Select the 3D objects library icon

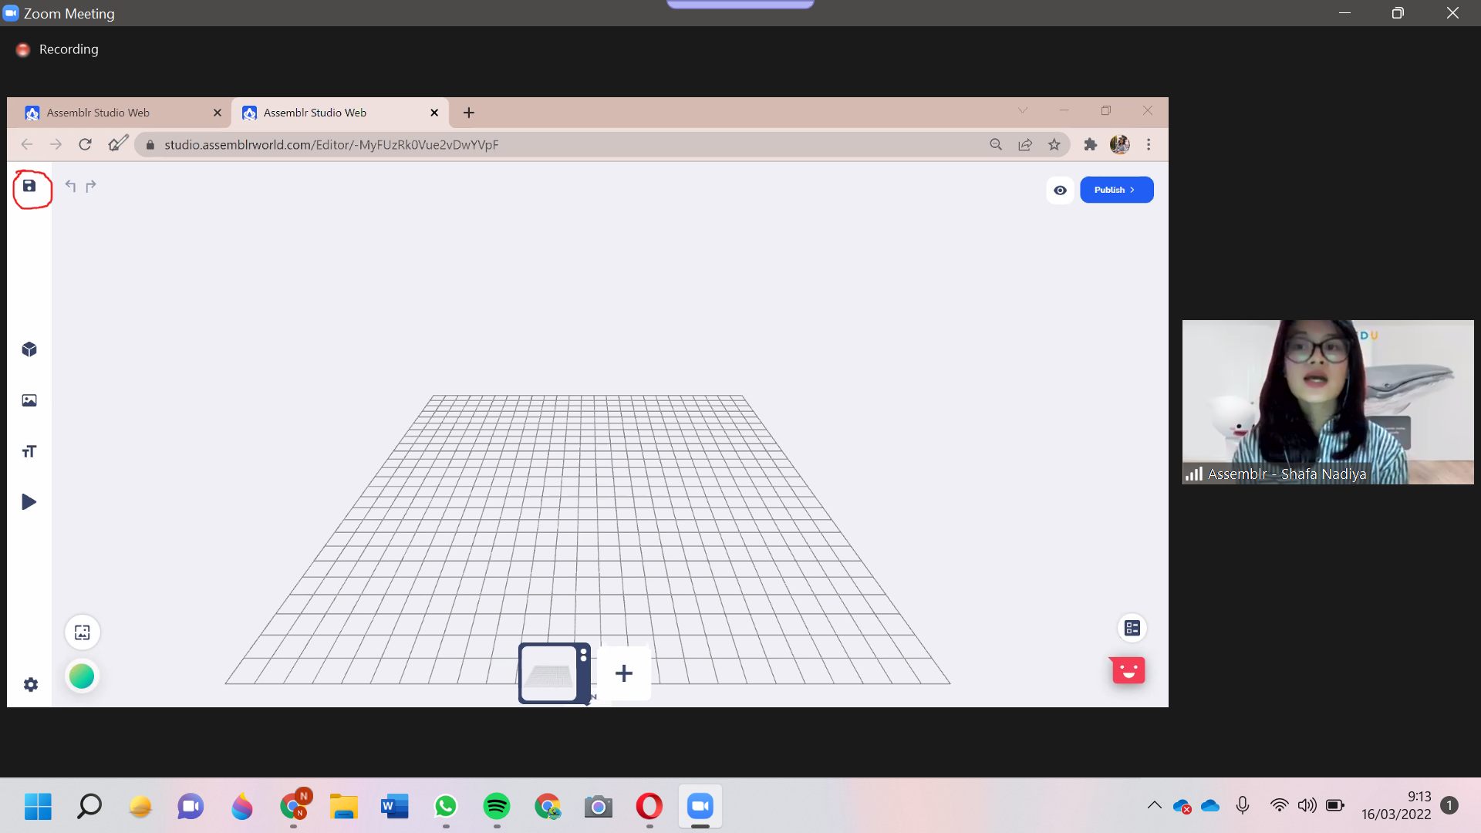pyautogui.click(x=29, y=349)
